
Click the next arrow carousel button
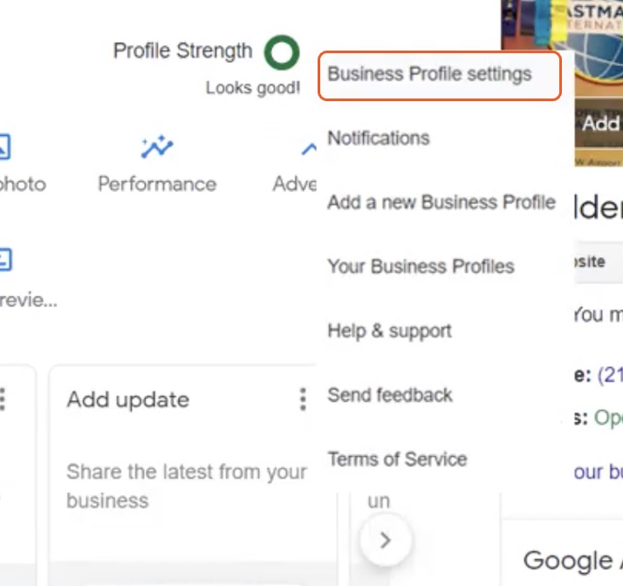[x=386, y=540]
